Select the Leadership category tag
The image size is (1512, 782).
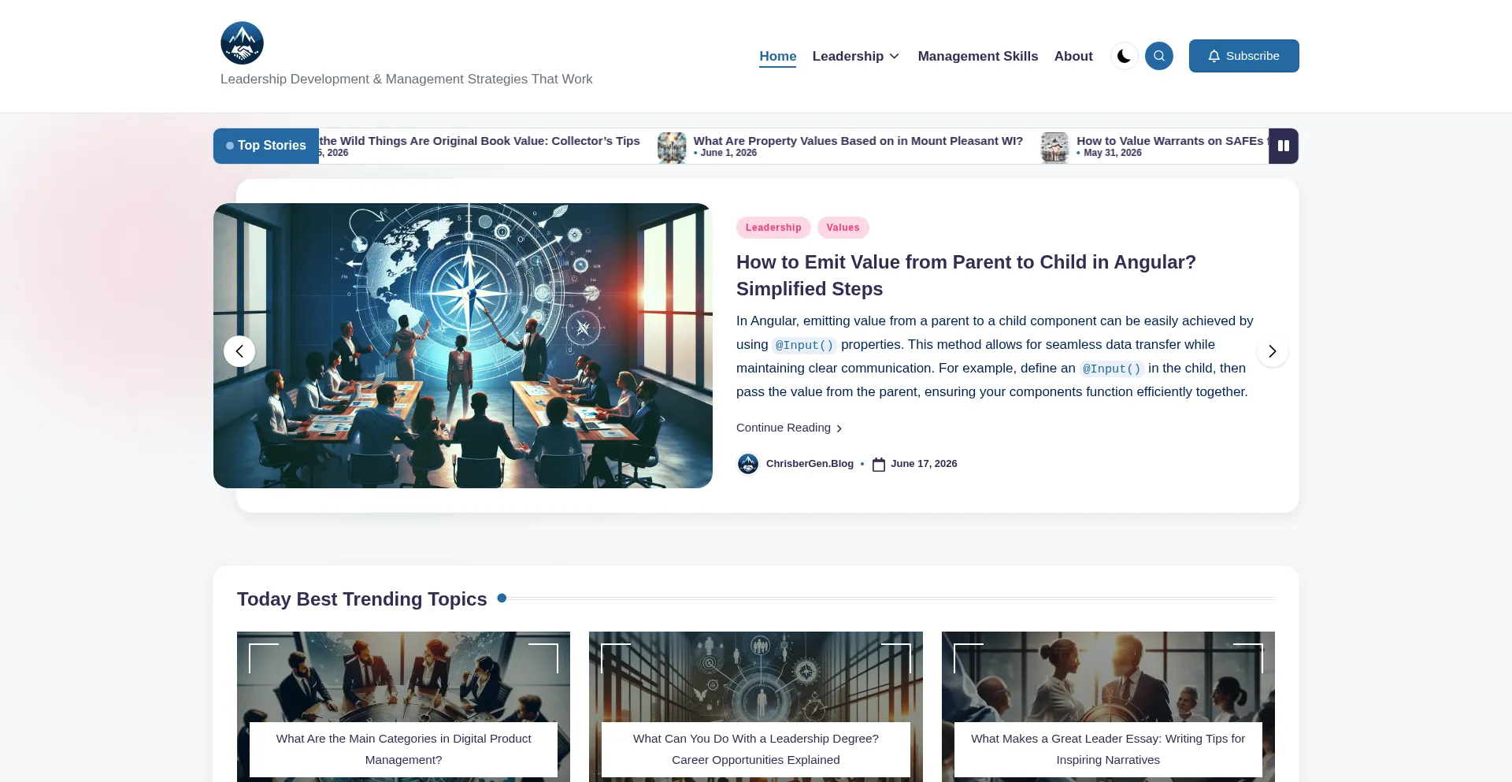click(x=773, y=228)
